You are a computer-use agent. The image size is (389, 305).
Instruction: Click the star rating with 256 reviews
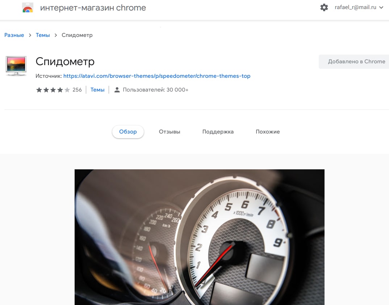pyautogui.click(x=59, y=90)
